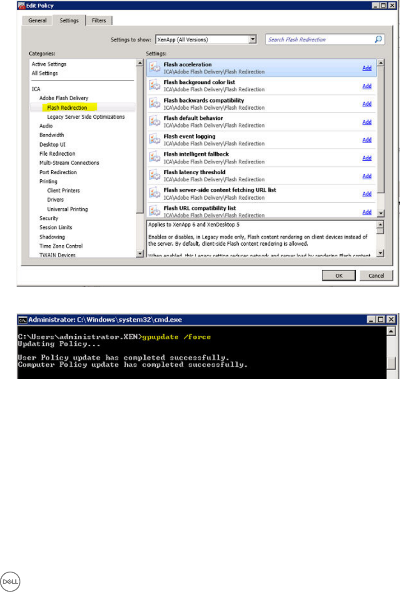Add Flash server-side content fetching URL list
400x592 pixels.
click(367, 194)
